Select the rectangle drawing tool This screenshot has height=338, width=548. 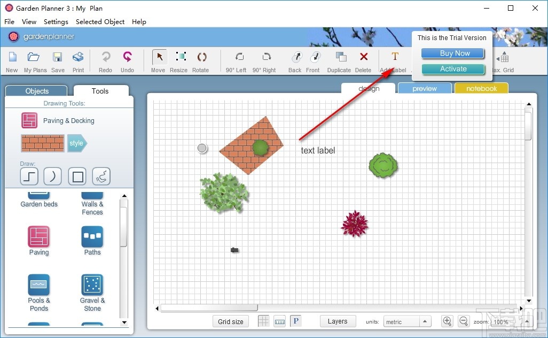(x=77, y=176)
